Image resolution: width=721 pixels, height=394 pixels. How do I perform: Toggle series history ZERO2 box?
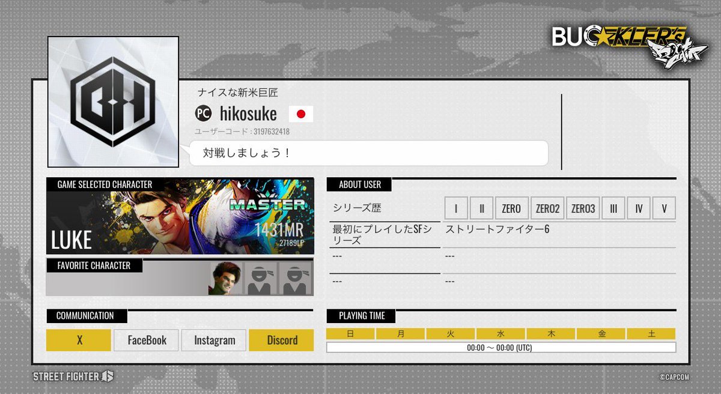547,208
